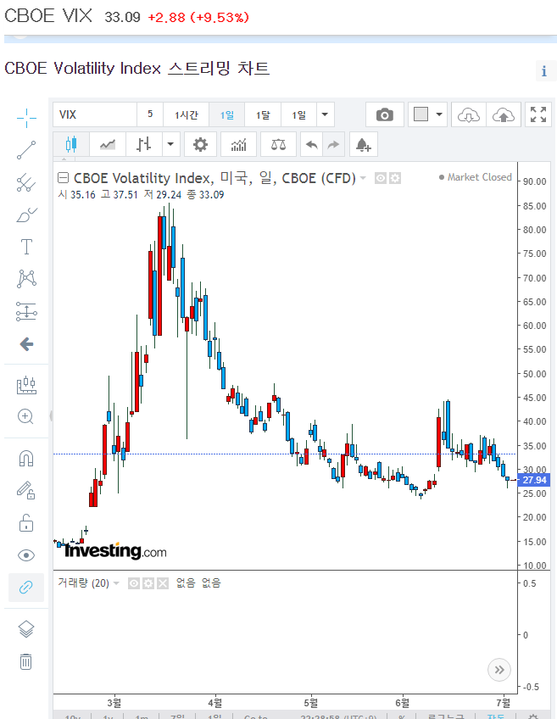Select the crosshair cursor tool

(26, 119)
